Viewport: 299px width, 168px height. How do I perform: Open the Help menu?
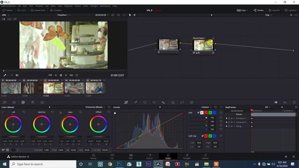point(114,6)
